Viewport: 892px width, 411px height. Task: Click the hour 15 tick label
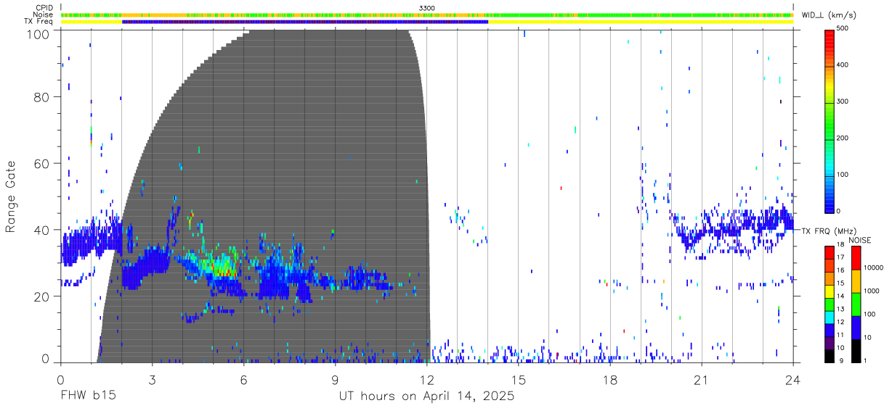(x=519, y=378)
